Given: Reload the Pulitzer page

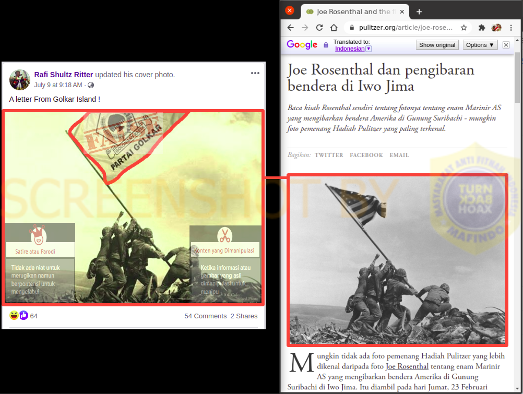Looking at the screenshot, I should click(x=319, y=28).
